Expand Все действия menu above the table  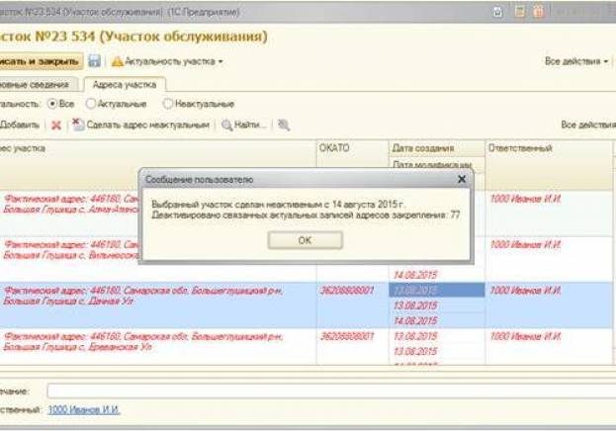tap(587, 126)
